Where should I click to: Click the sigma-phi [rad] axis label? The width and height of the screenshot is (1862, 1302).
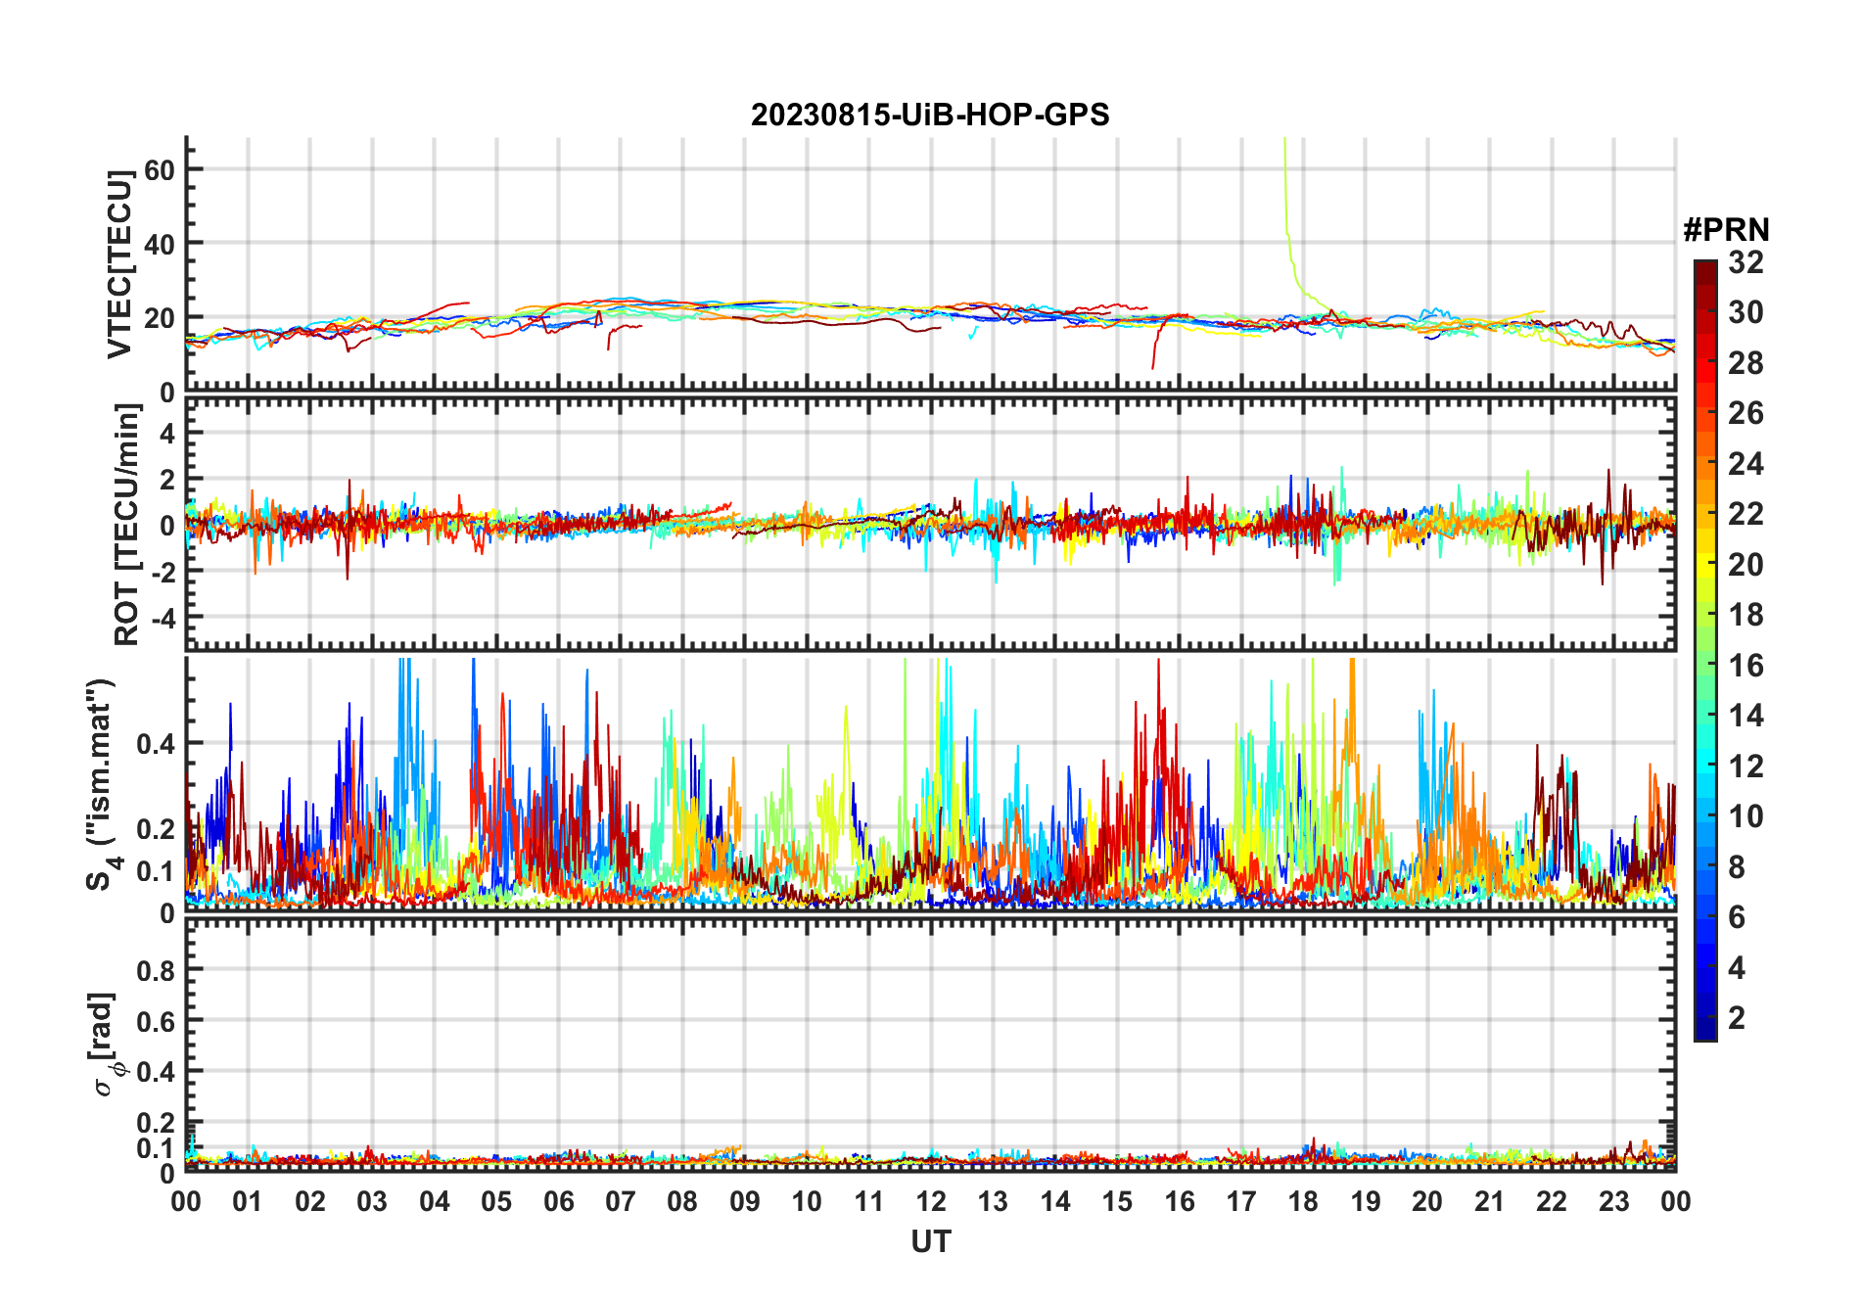(104, 1045)
